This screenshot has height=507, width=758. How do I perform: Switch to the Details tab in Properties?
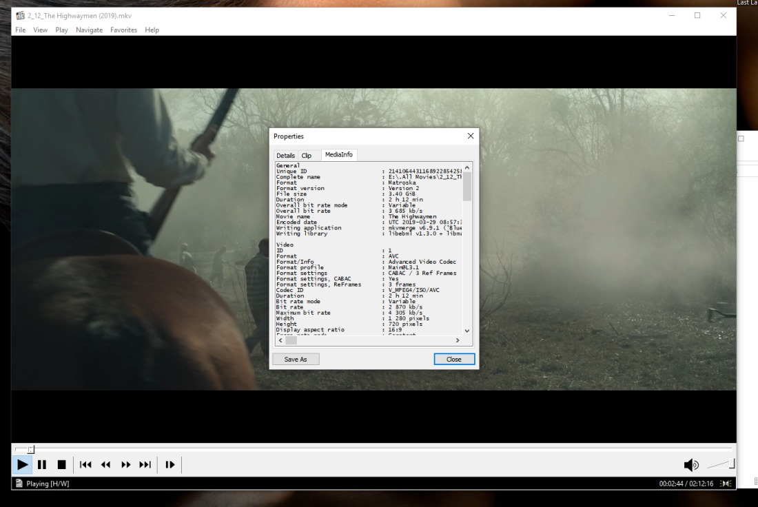coord(285,156)
